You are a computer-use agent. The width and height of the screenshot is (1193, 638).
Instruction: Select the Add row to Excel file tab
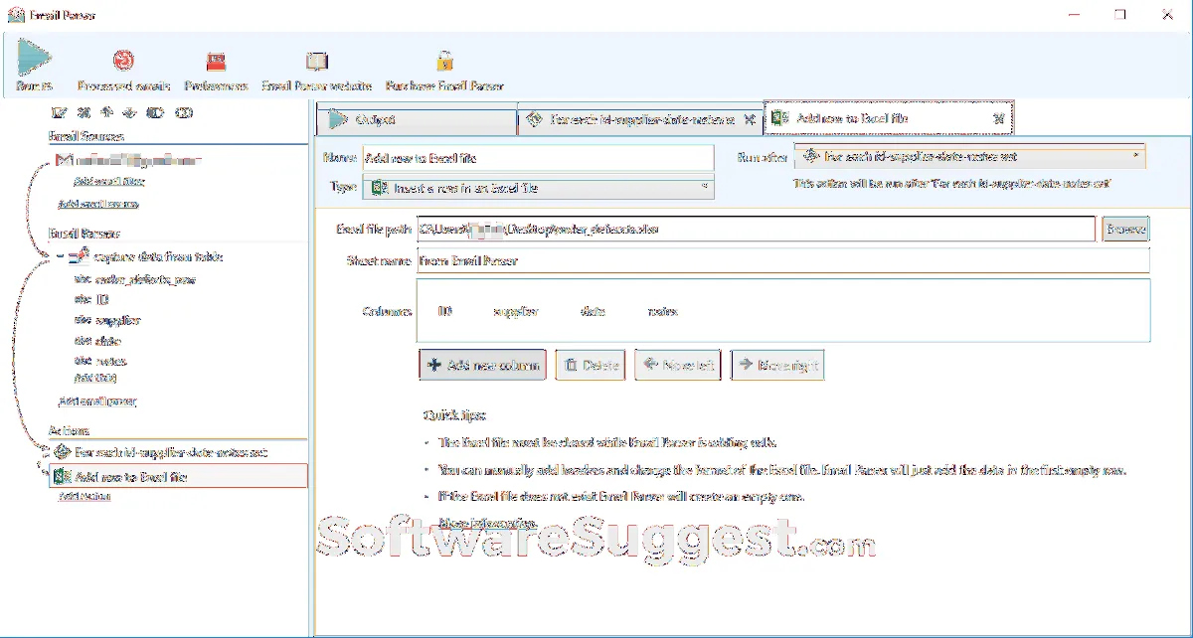[888, 118]
